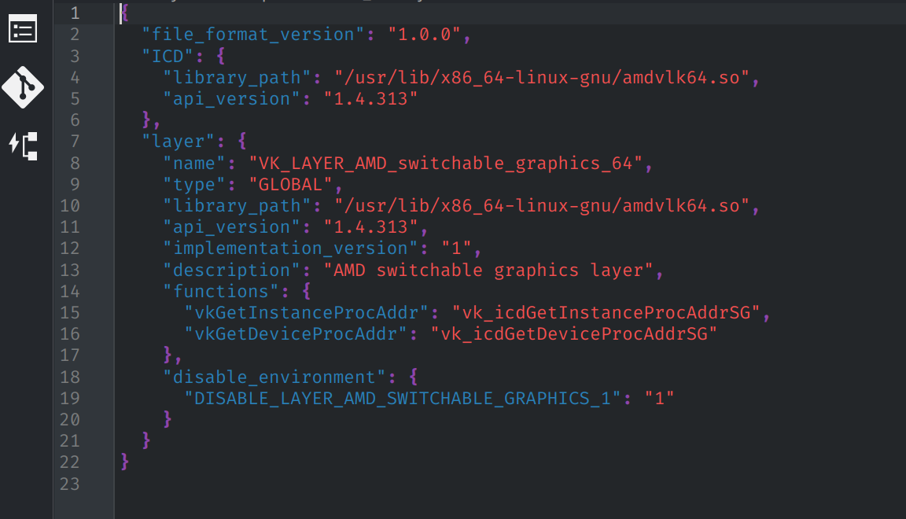Click the vk_icdGetInstanceProcAddrSG value

(x=606, y=313)
